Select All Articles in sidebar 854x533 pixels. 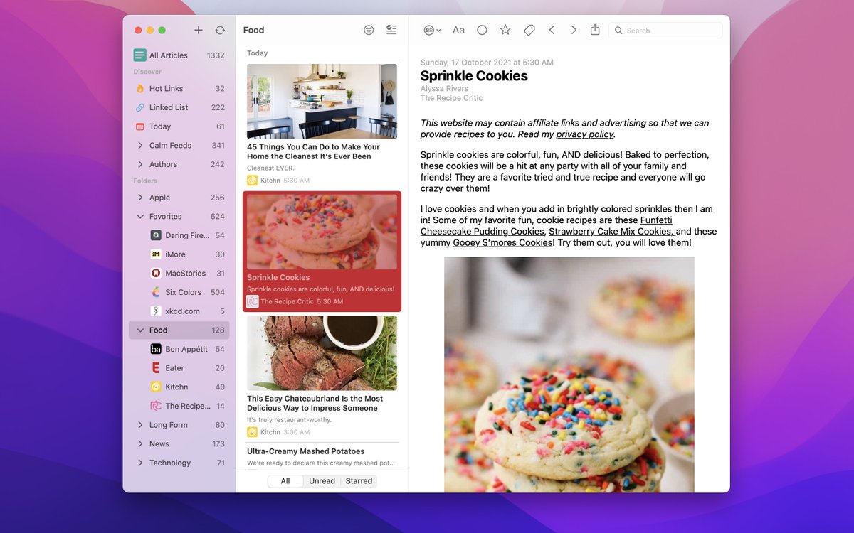(179, 55)
